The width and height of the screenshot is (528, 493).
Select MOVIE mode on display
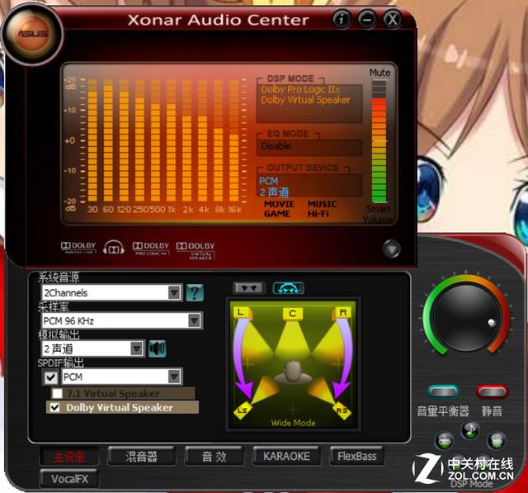(279, 204)
